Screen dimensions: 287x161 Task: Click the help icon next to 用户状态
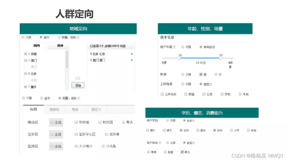pyautogui.click(x=160, y=142)
